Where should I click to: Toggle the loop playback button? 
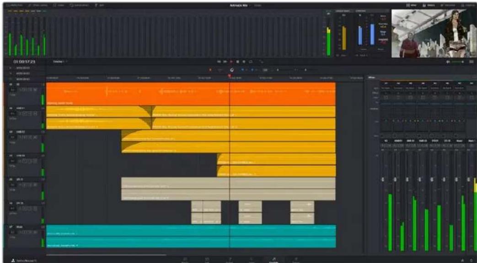click(251, 62)
